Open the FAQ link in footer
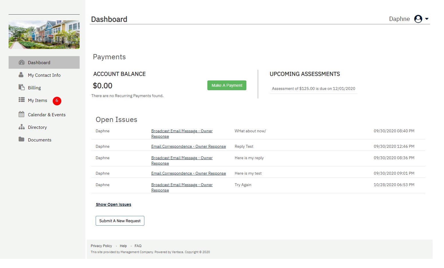 tap(138, 246)
